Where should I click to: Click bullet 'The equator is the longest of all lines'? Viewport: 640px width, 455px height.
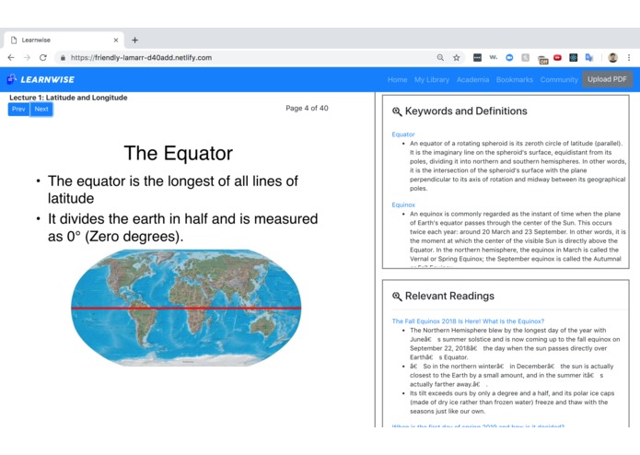point(172,190)
